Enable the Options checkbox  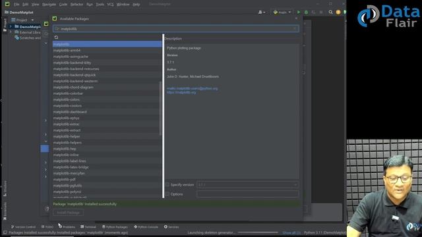click(167, 194)
